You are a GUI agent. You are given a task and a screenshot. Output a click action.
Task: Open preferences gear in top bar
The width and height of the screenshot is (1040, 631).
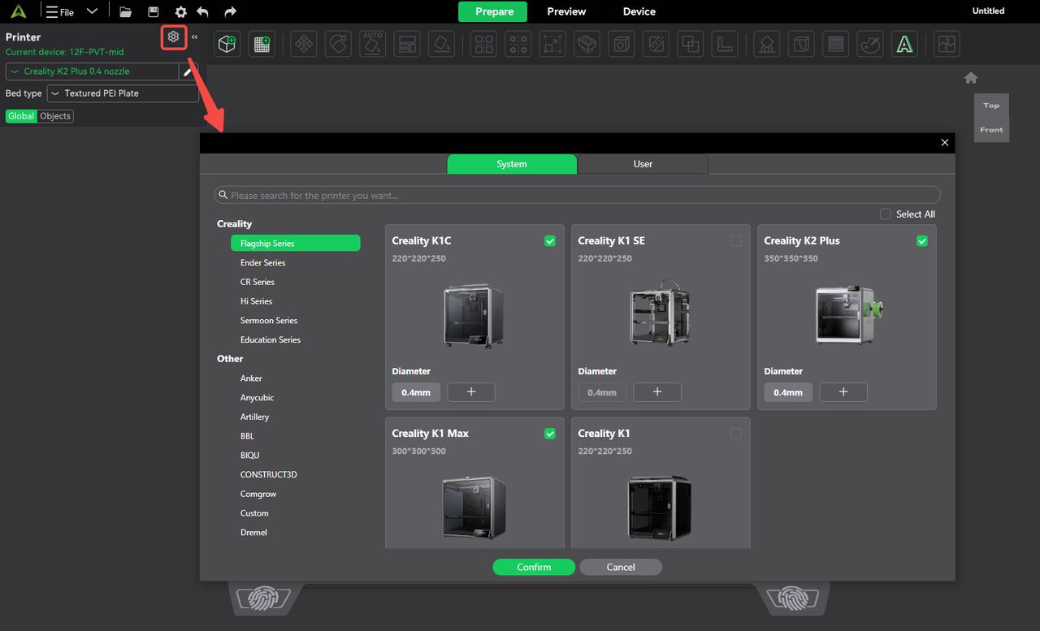[180, 12]
